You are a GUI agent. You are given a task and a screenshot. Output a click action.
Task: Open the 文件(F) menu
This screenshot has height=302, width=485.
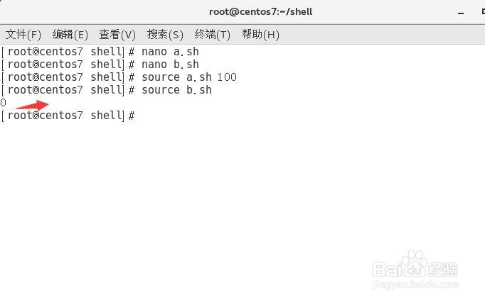point(23,34)
